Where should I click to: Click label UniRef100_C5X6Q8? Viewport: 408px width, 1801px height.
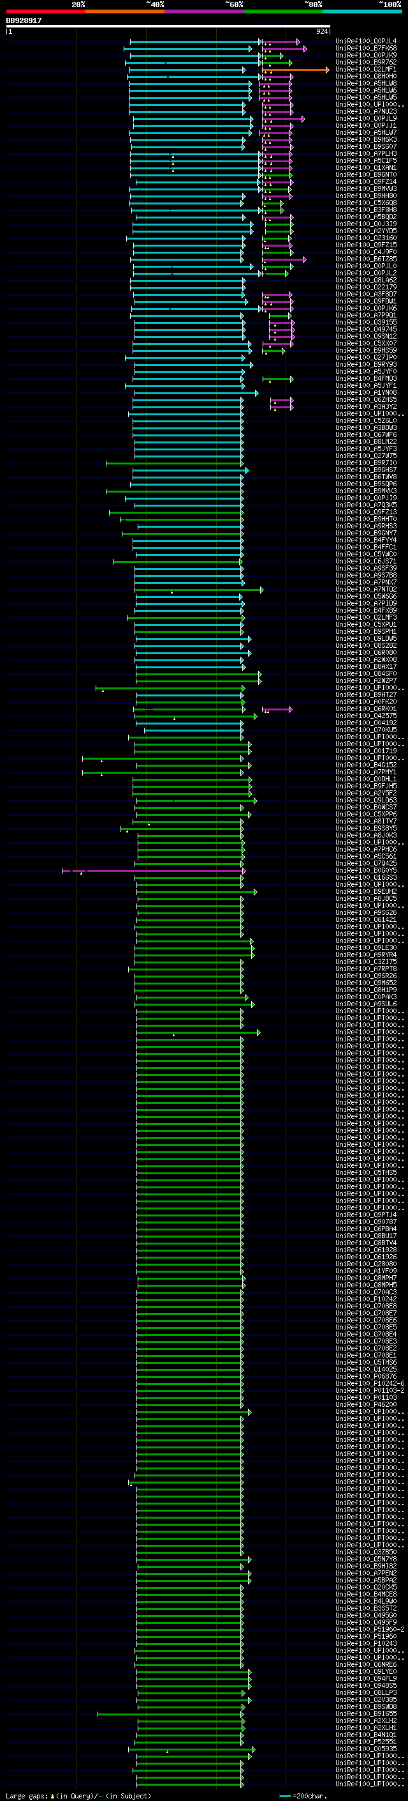(x=366, y=203)
